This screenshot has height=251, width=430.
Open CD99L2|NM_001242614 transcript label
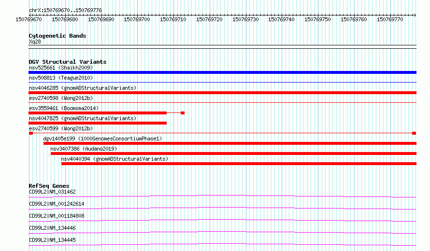(57, 204)
